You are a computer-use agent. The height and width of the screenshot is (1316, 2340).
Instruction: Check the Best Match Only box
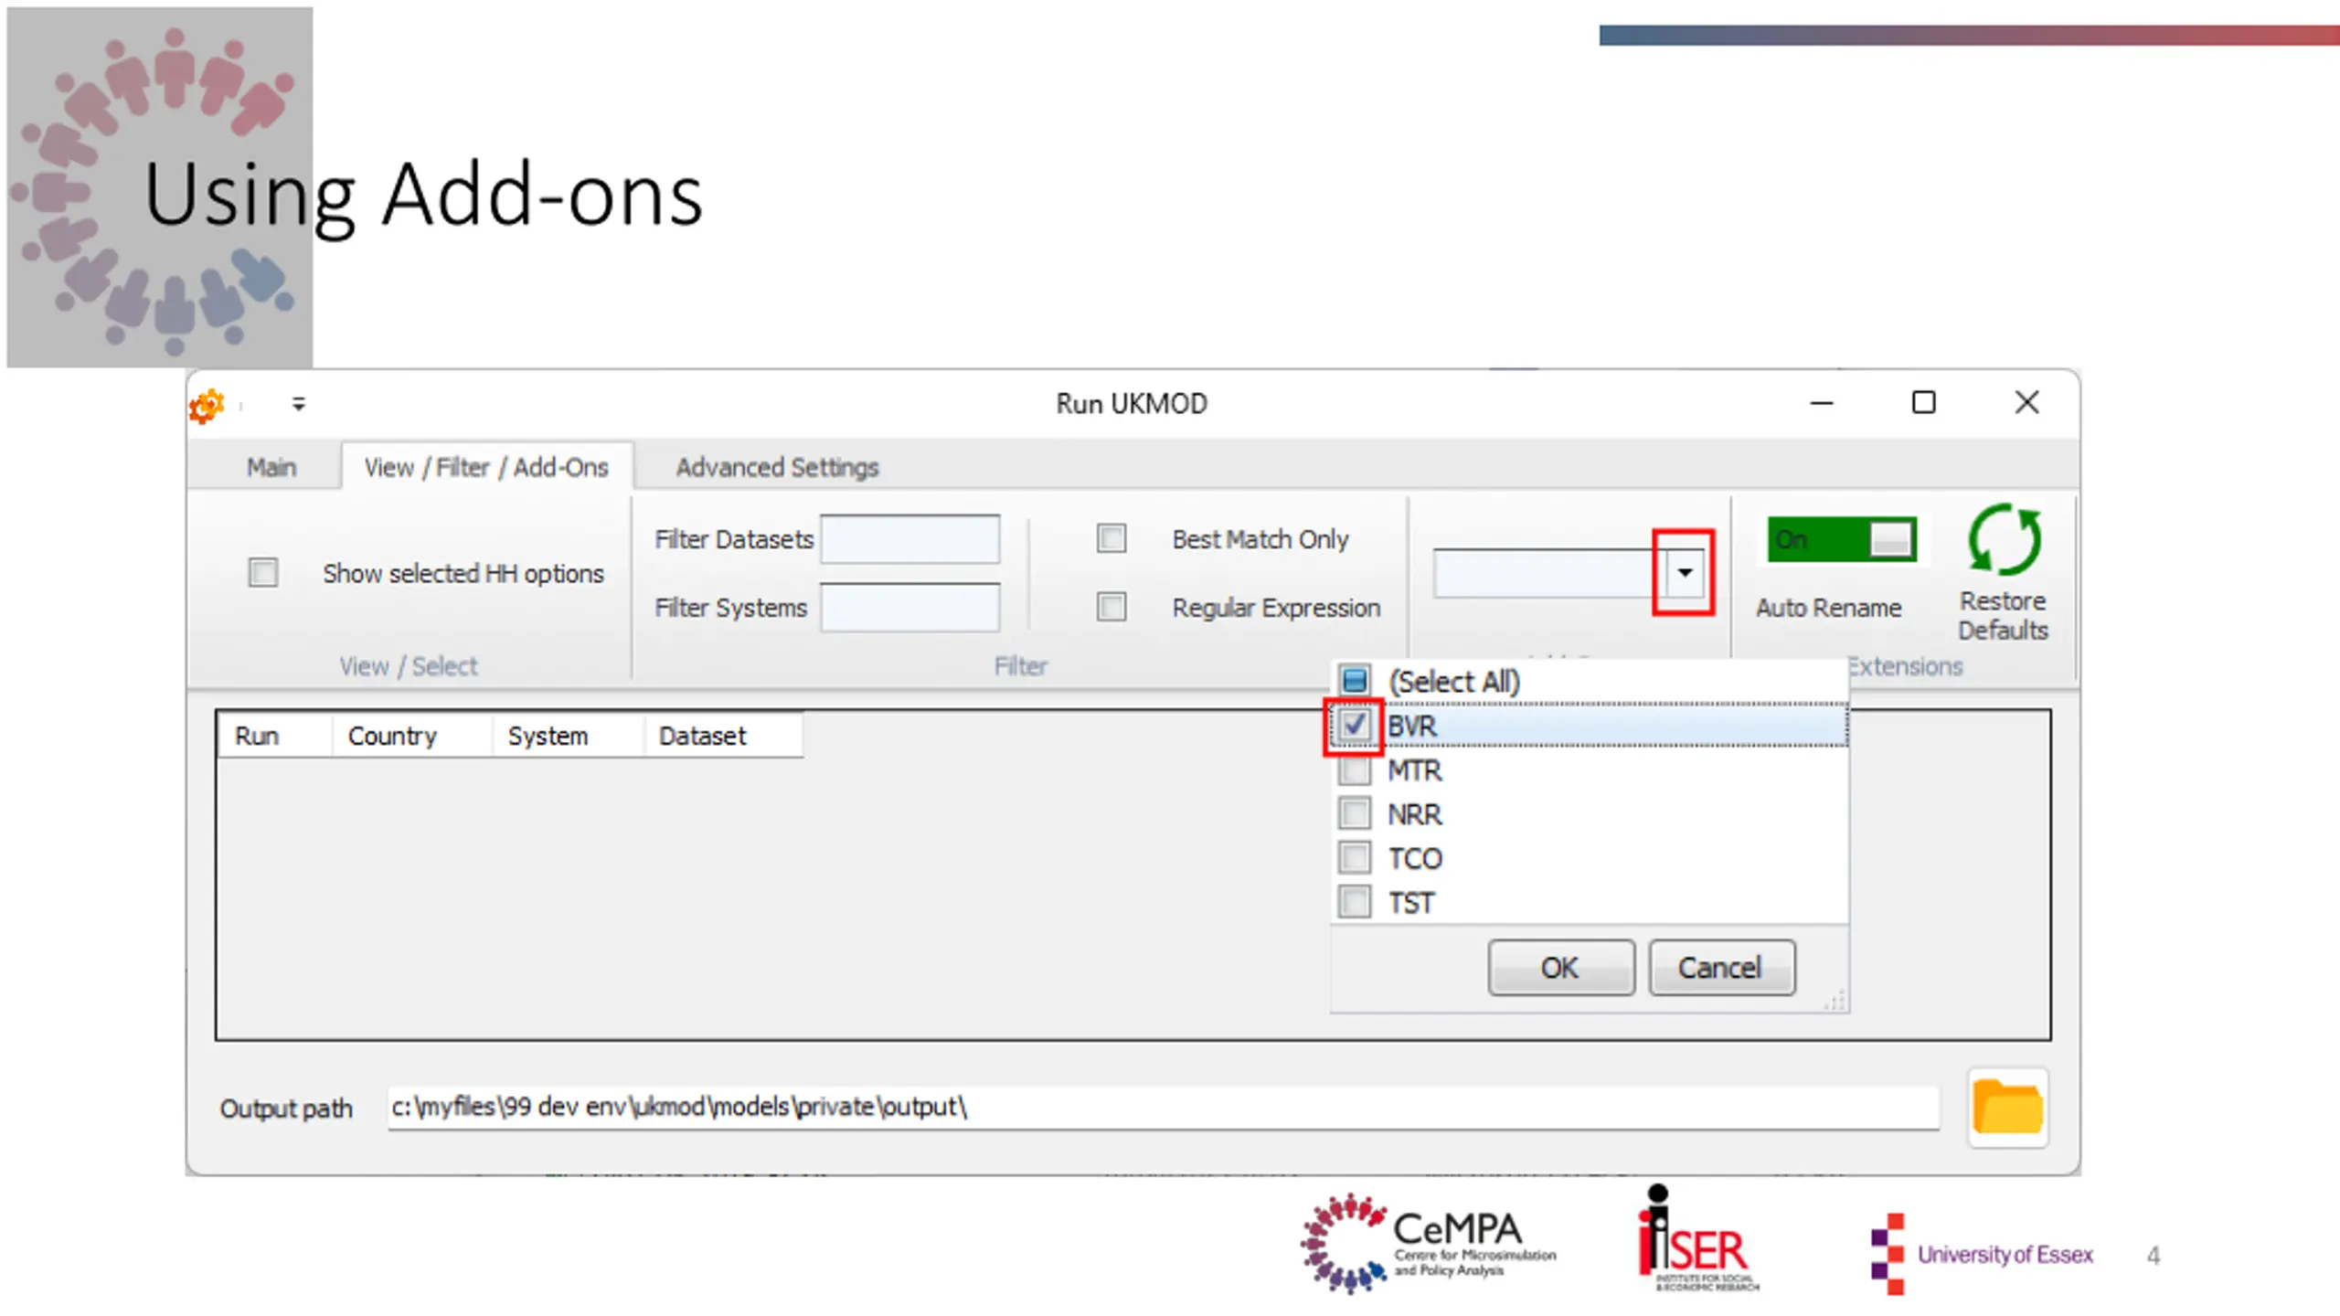(1111, 538)
